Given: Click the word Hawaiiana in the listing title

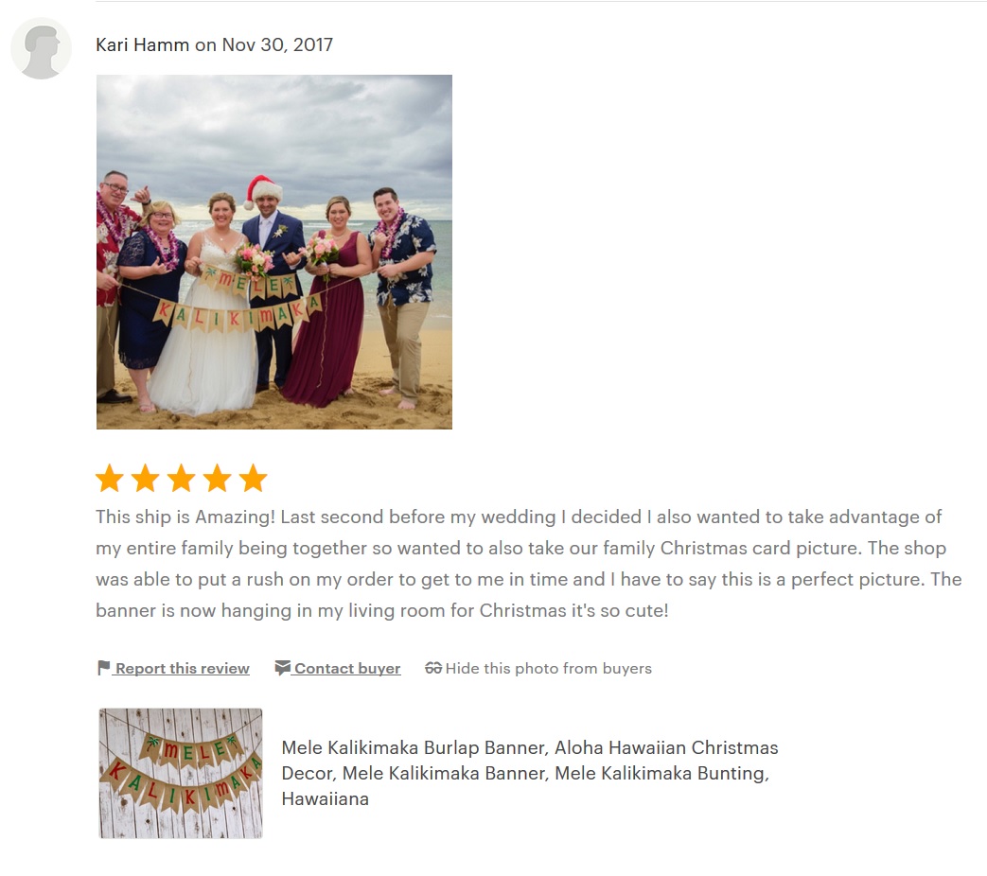Looking at the screenshot, I should (x=325, y=798).
